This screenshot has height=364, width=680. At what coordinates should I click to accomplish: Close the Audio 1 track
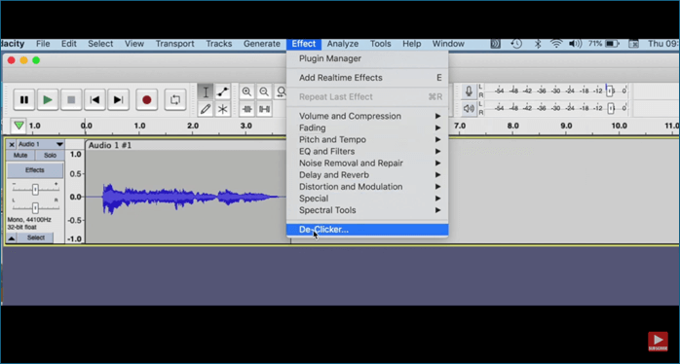pos(12,144)
